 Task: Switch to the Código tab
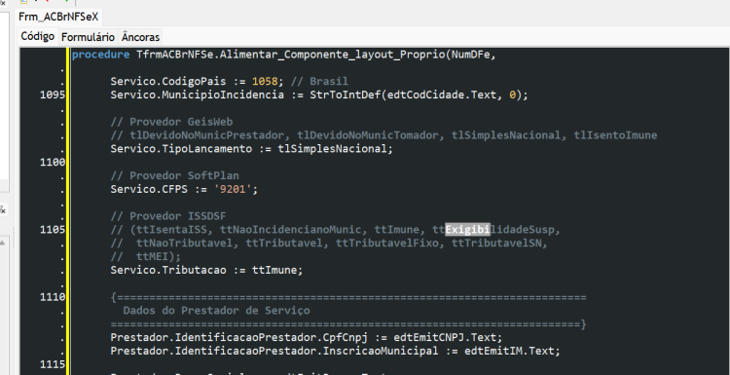click(x=38, y=36)
